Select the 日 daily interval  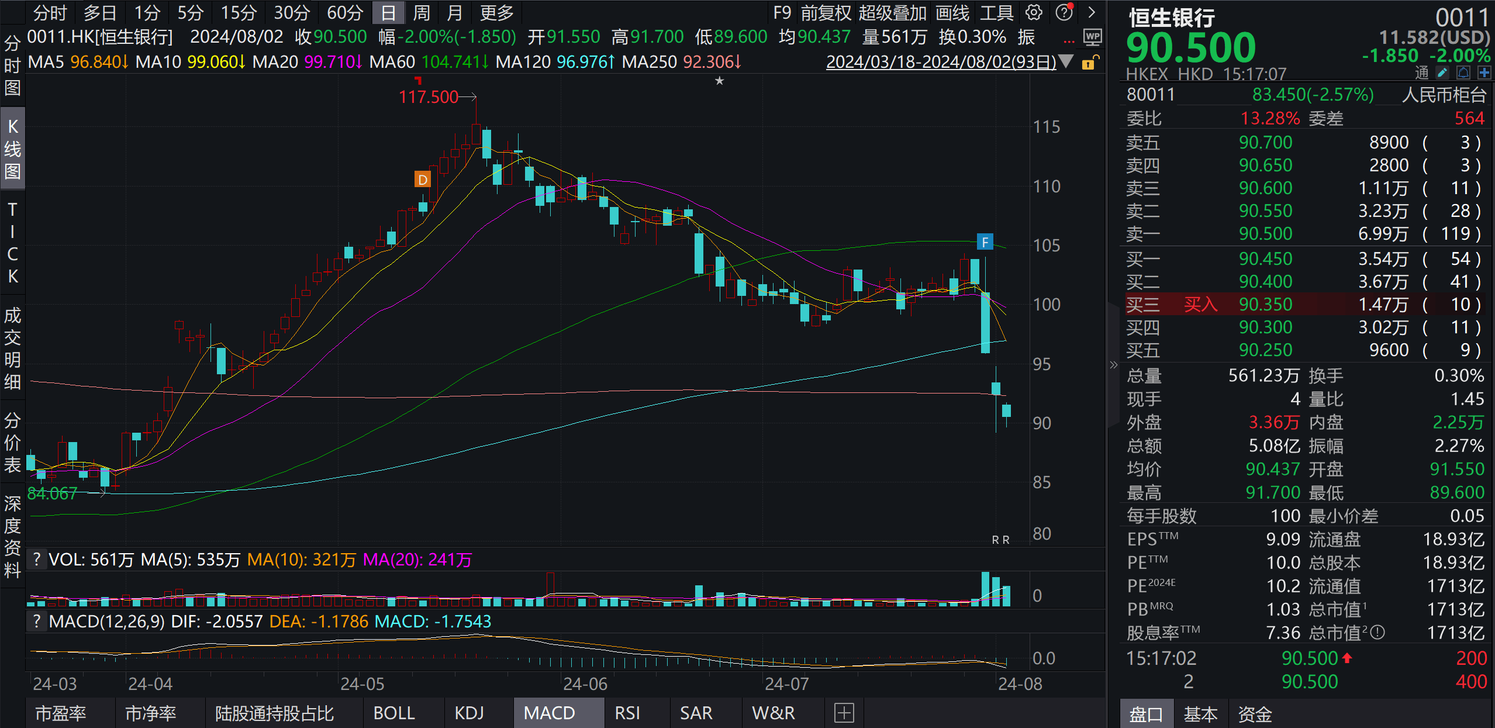[388, 12]
